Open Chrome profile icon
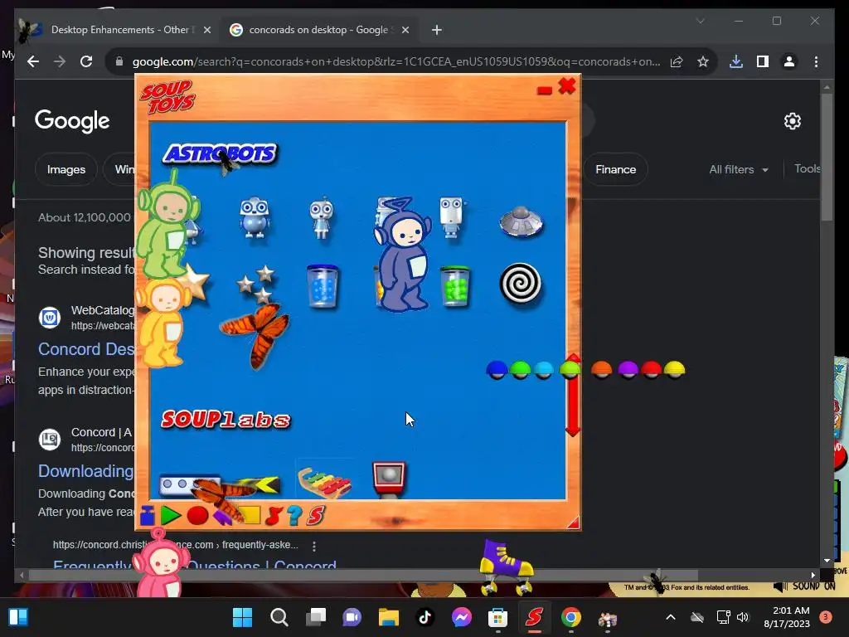 click(789, 61)
